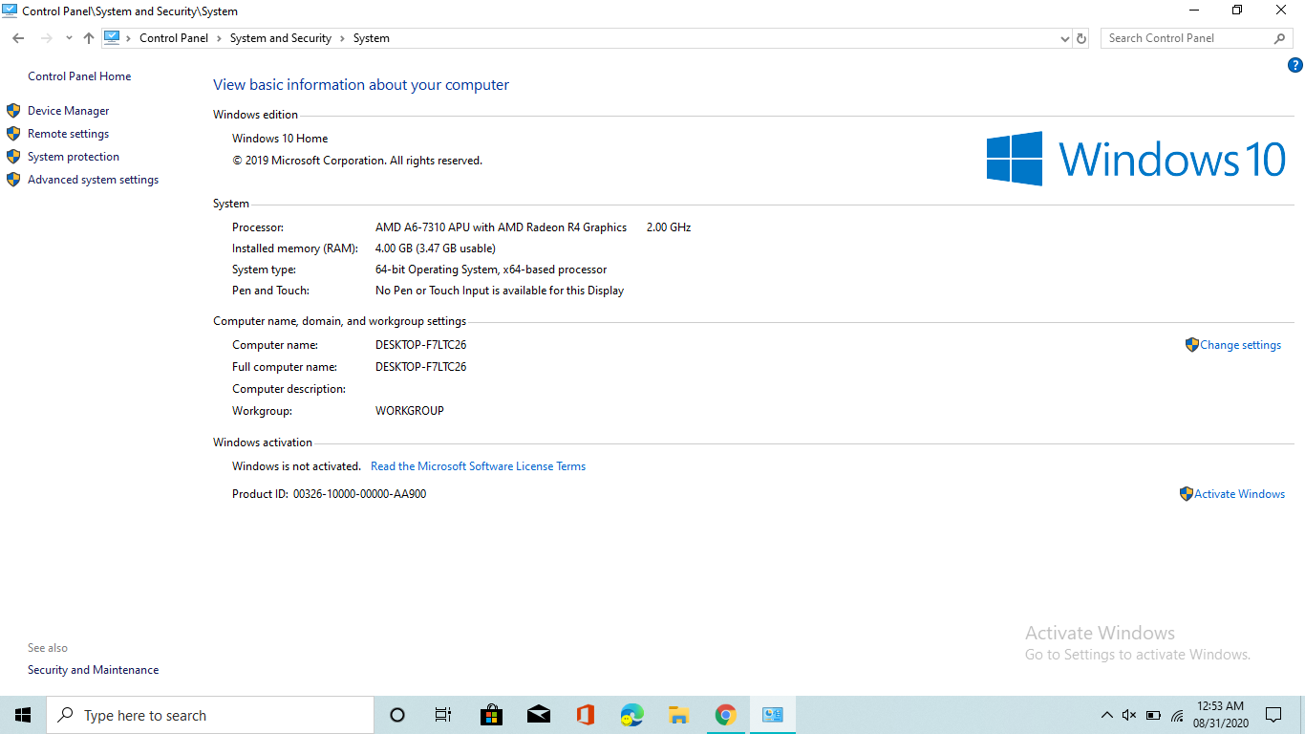The height and width of the screenshot is (734, 1305).
Task: Open Security and Maintenance link
Action: coord(93,670)
